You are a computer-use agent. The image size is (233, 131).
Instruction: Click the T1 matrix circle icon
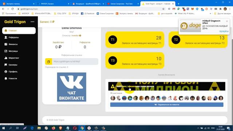coord(112,40)
